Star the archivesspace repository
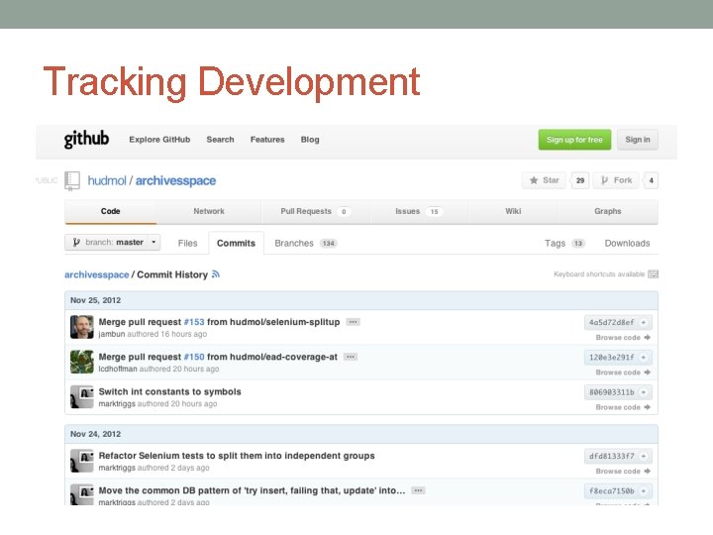 (544, 180)
